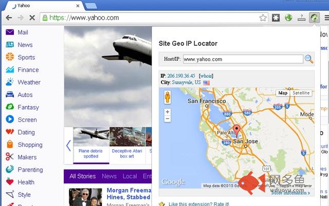Screen dimensions: 329x206
Task: Stop page loading with the X button
Action: pos(32,18)
